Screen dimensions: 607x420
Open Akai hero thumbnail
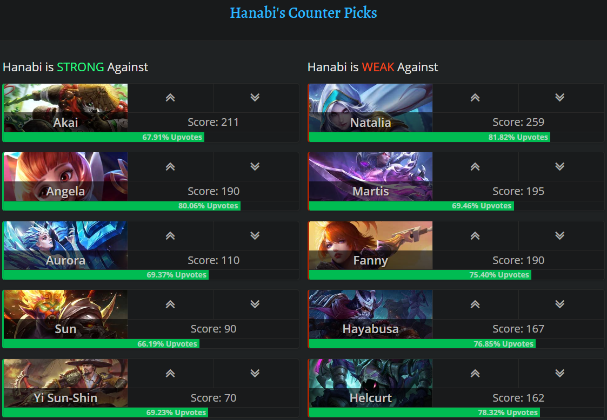coord(65,103)
